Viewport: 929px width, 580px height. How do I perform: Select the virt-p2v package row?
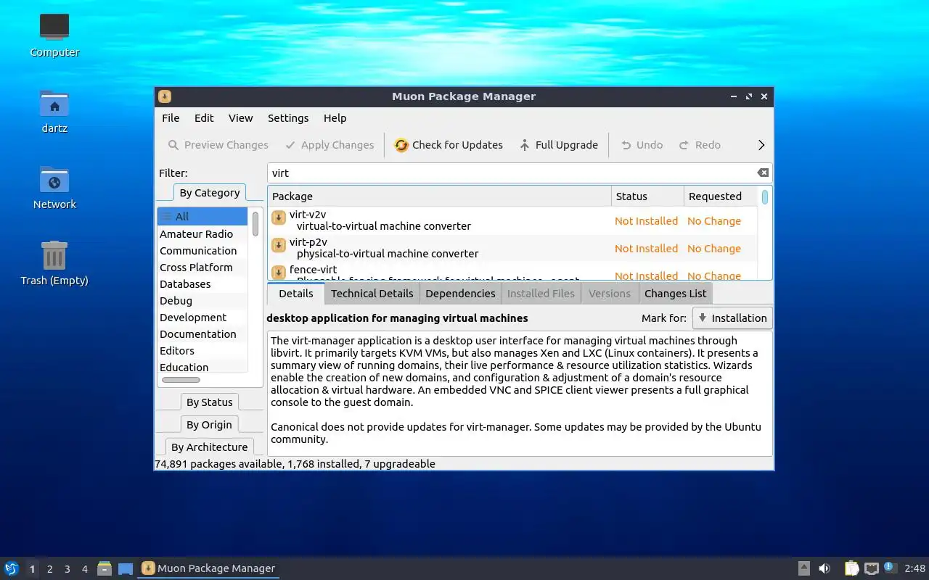click(x=513, y=248)
